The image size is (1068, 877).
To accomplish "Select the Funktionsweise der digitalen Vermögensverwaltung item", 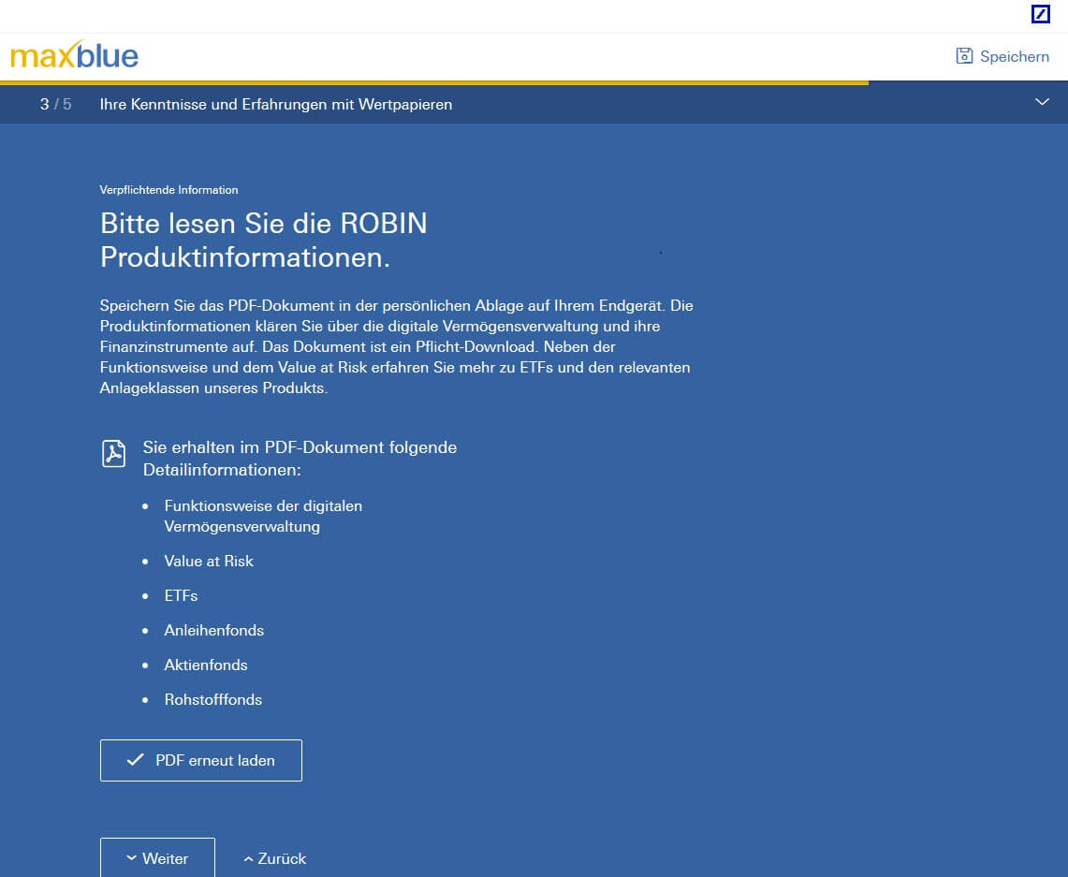I will [263, 516].
